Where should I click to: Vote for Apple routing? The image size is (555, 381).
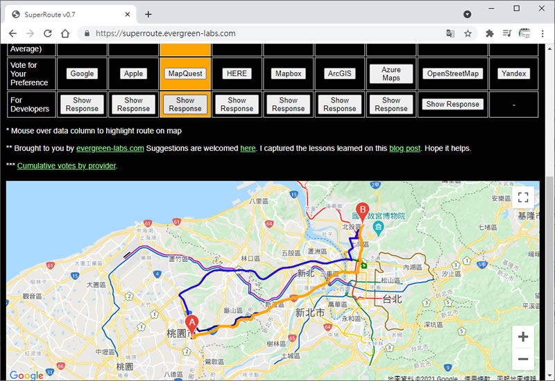(x=133, y=73)
